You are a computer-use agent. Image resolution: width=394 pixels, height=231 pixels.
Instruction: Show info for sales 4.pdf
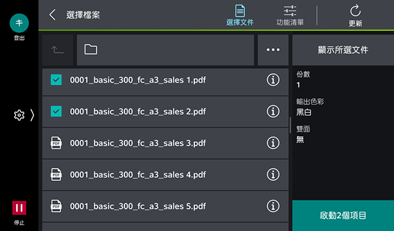click(x=273, y=175)
